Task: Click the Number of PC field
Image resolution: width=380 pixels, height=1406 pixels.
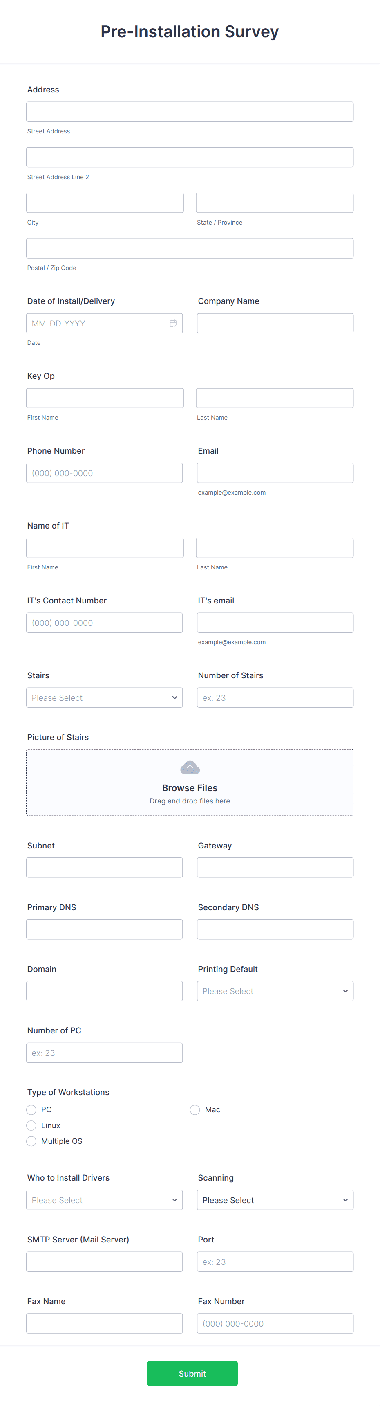Action: click(104, 1052)
